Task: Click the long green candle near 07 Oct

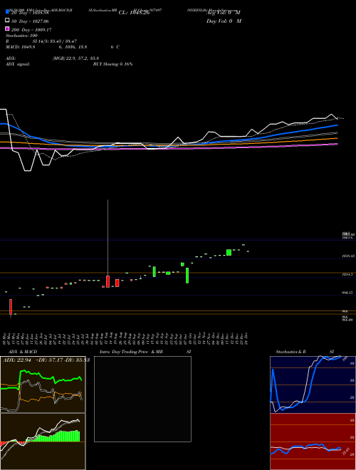Action: pyautogui.click(x=187, y=275)
